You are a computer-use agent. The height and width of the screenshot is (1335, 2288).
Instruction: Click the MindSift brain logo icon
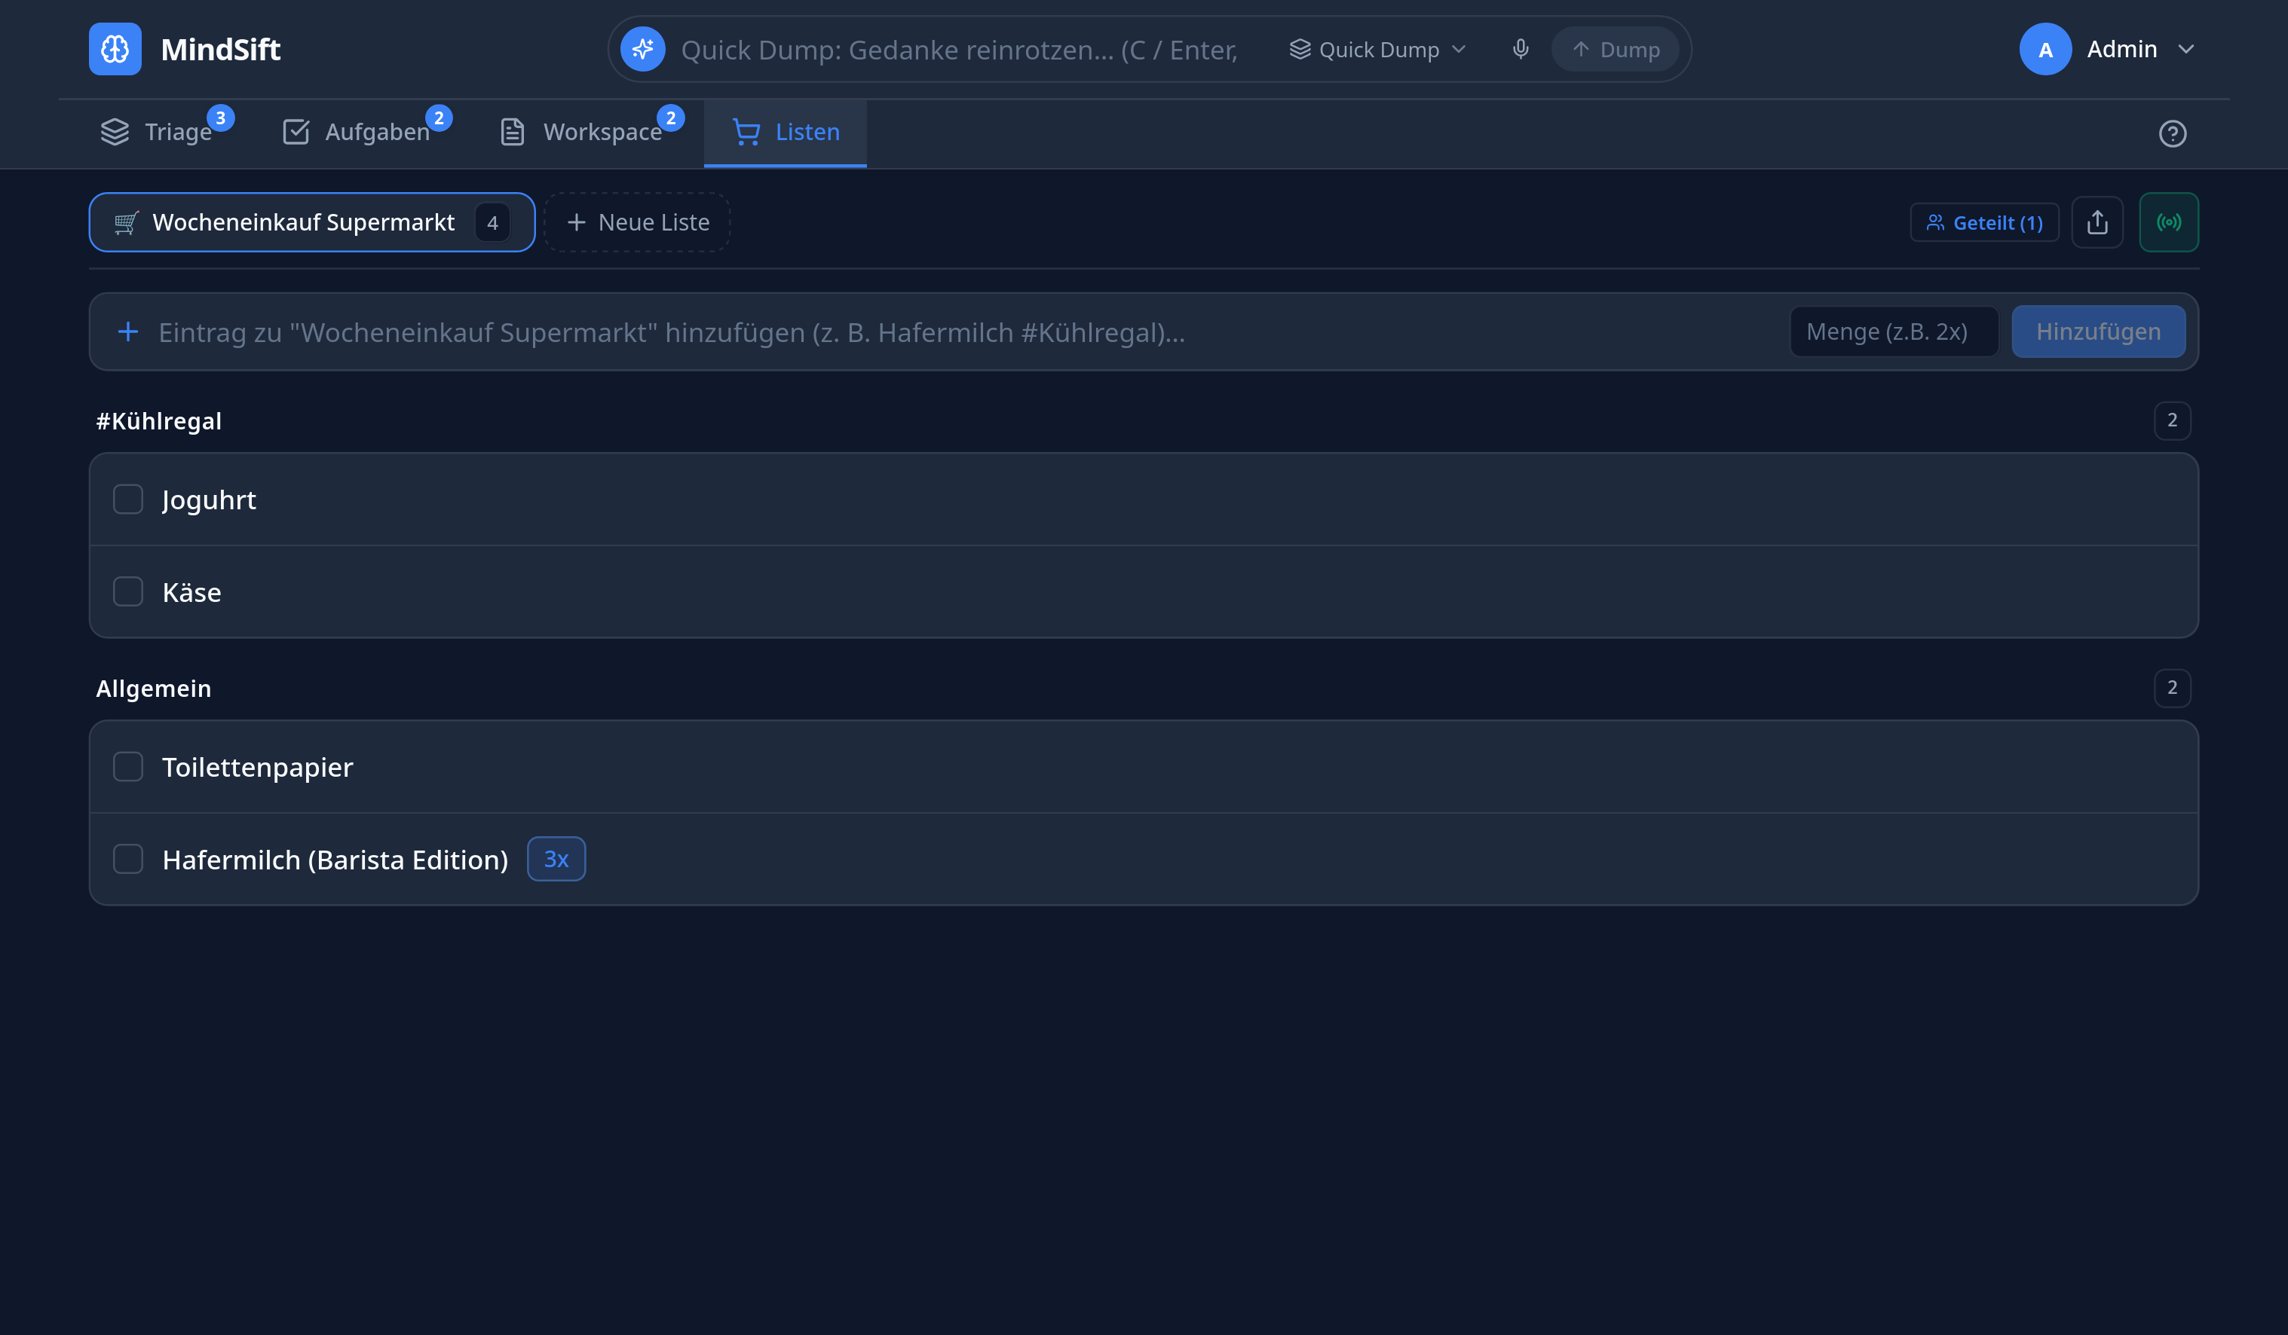(115, 49)
